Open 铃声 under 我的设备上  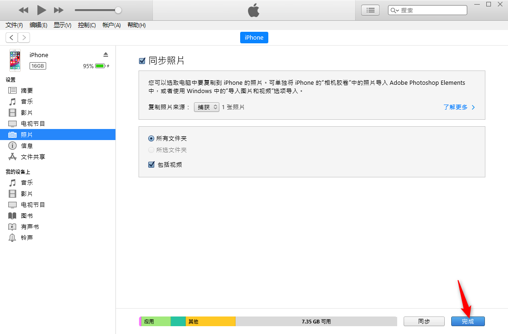pos(58,238)
